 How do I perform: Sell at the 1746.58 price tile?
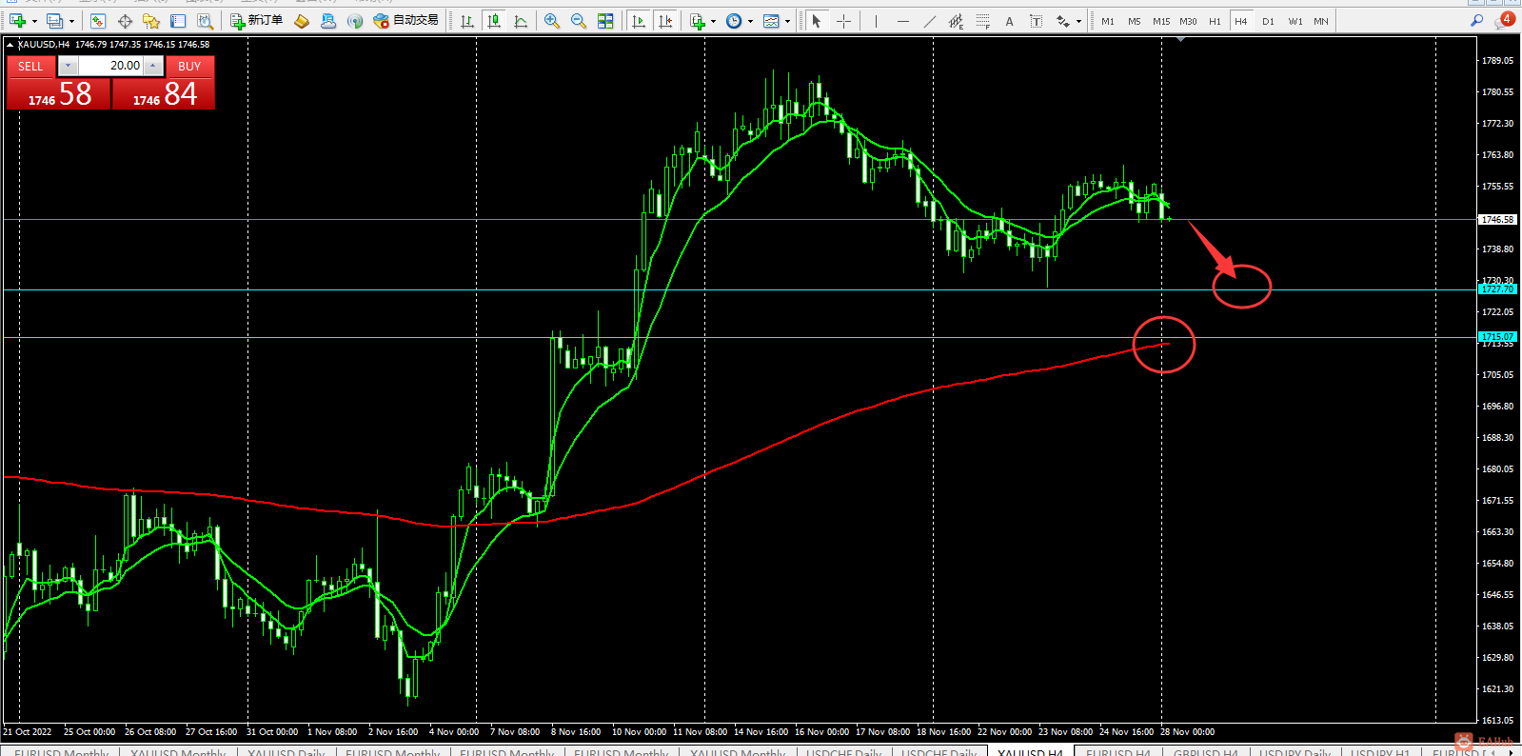click(59, 93)
